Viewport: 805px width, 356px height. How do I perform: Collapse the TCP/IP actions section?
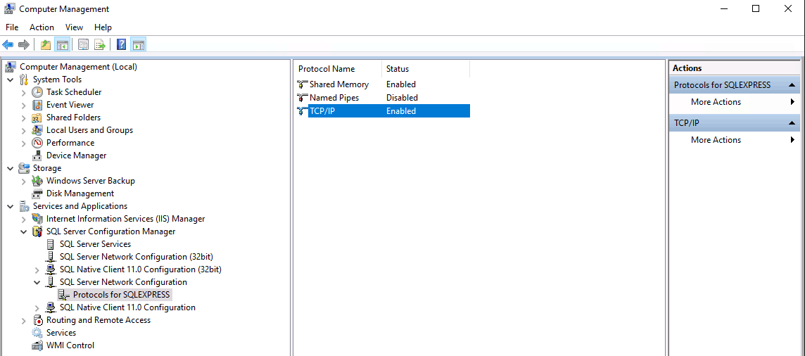[792, 123]
